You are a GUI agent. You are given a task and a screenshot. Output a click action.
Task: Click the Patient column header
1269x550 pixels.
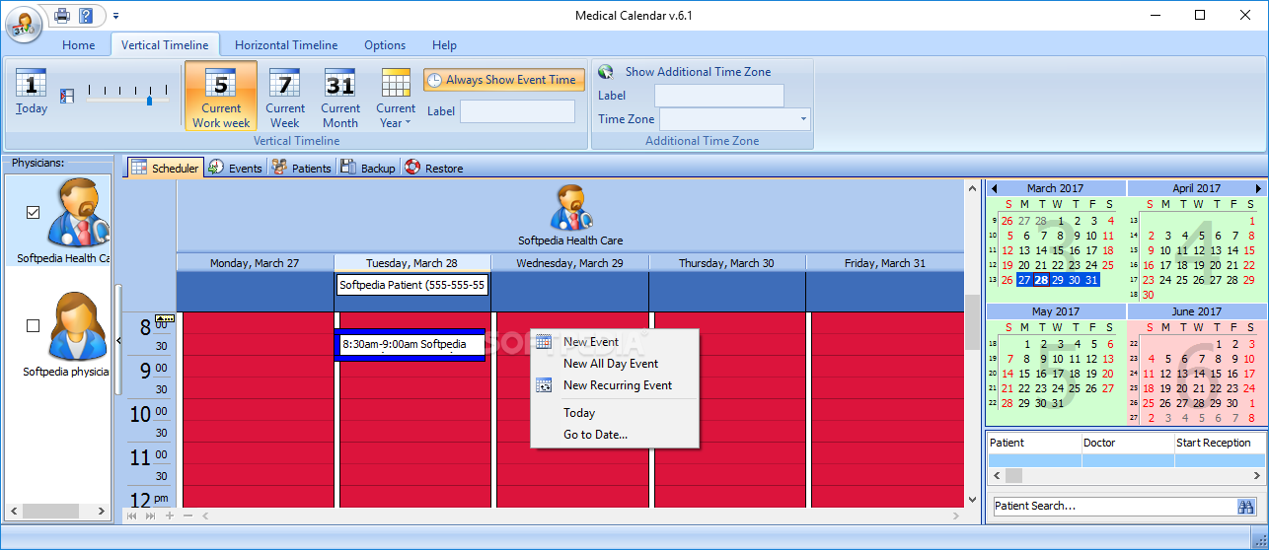(x=1034, y=443)
